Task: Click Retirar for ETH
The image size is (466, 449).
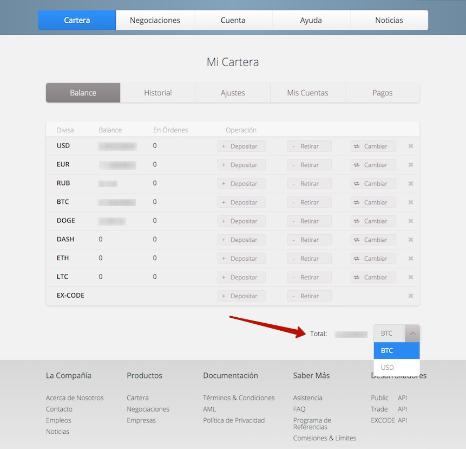Action: pyautogui.click(x=309, y=259)
